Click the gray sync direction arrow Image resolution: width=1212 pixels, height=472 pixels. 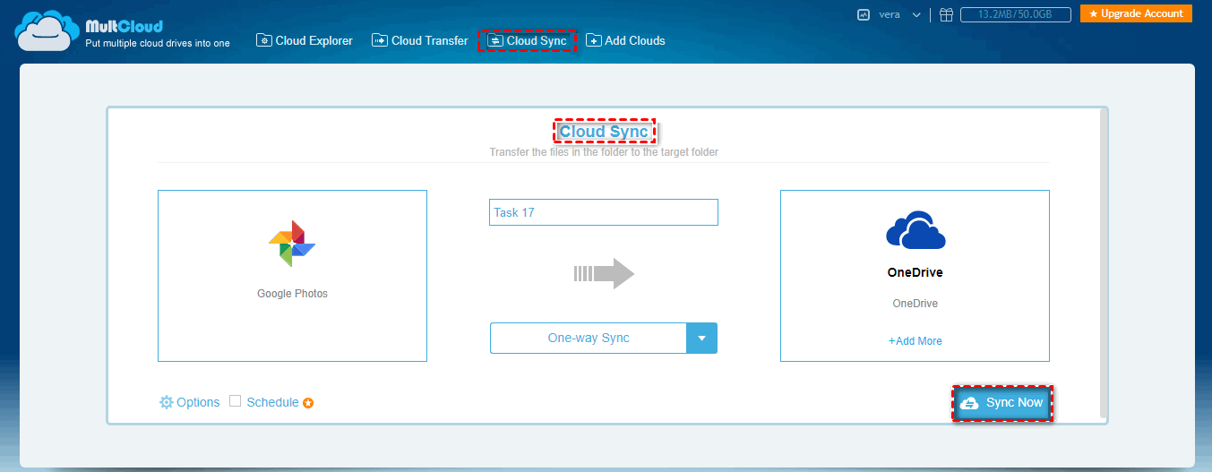[604, 273]
